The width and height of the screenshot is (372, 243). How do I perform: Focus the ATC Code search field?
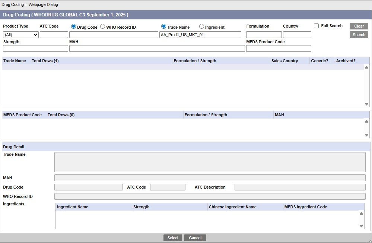(54, 35)
